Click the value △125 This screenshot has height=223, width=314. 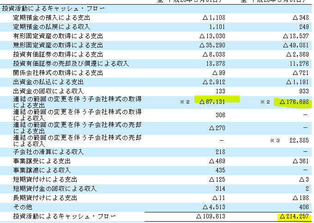tap(217, 179)
